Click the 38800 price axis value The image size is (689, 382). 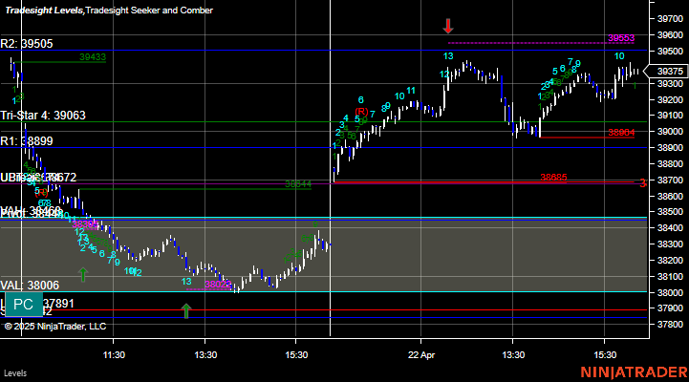tap(670, 163)
